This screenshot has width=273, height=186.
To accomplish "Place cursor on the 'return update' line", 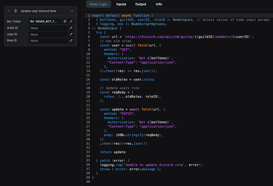I will 113,152.
